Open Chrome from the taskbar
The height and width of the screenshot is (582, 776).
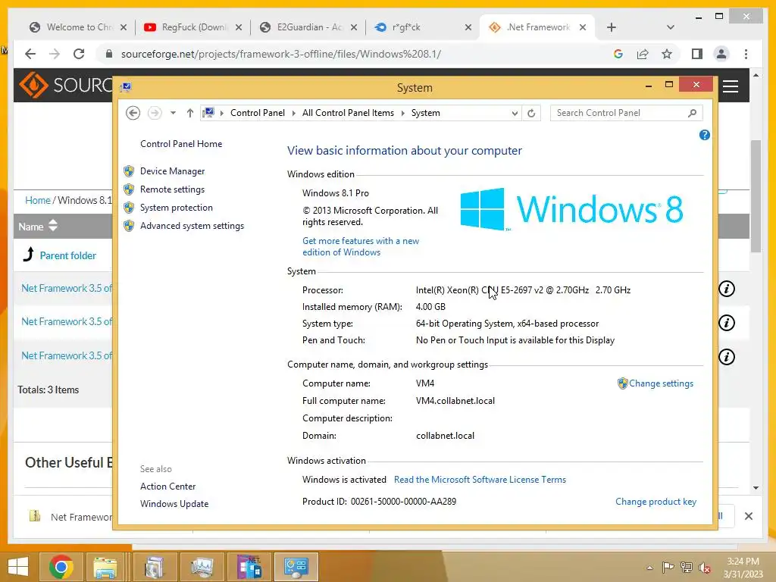pyautogui.click(x=61, y=567)
